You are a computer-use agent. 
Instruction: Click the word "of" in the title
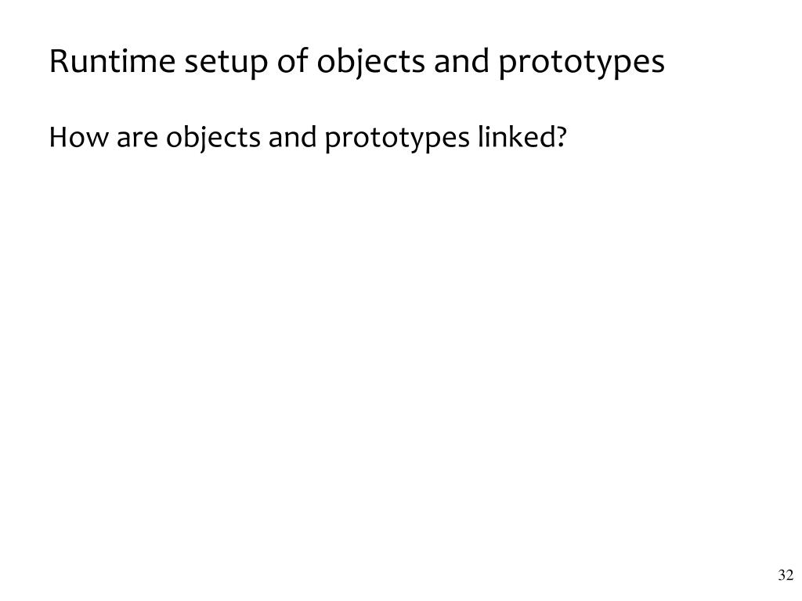click(292, 60)
